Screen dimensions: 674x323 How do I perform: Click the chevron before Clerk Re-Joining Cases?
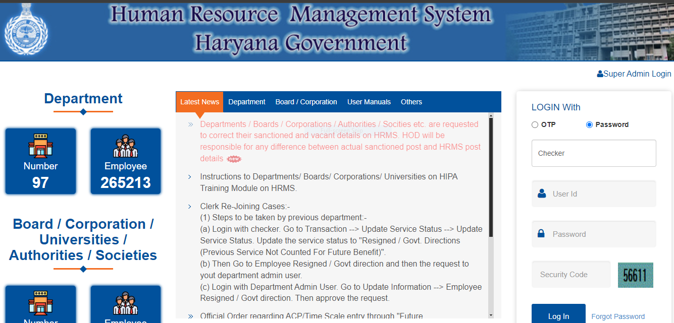190,207
